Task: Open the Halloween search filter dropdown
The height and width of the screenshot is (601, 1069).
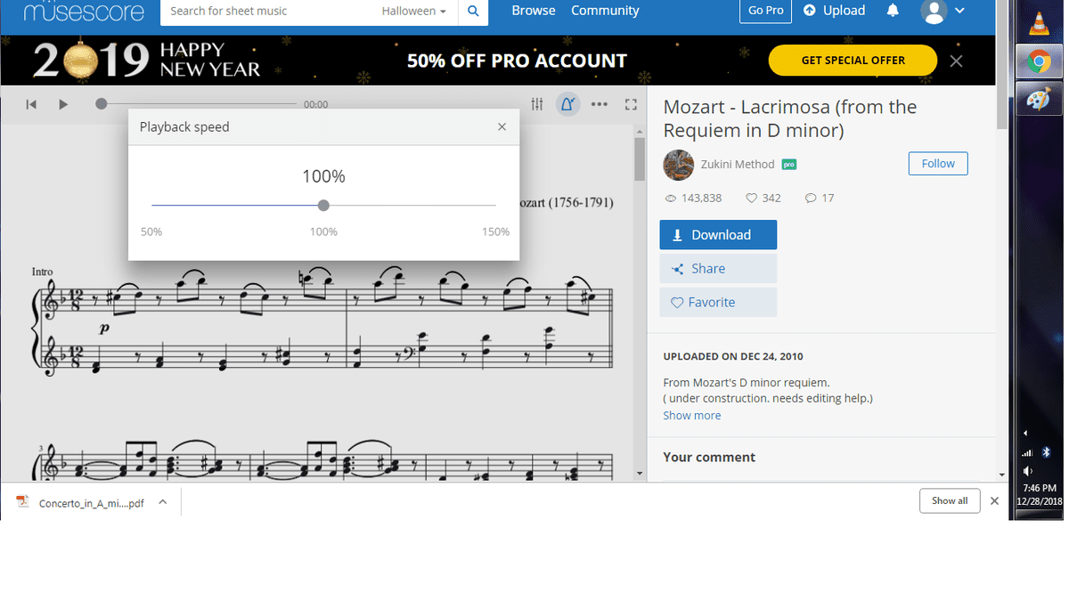Action: tap(414, 12)
